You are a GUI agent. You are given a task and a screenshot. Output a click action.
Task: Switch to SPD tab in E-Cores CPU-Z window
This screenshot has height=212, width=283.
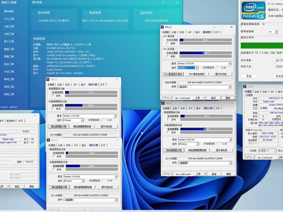click(76, 145)
